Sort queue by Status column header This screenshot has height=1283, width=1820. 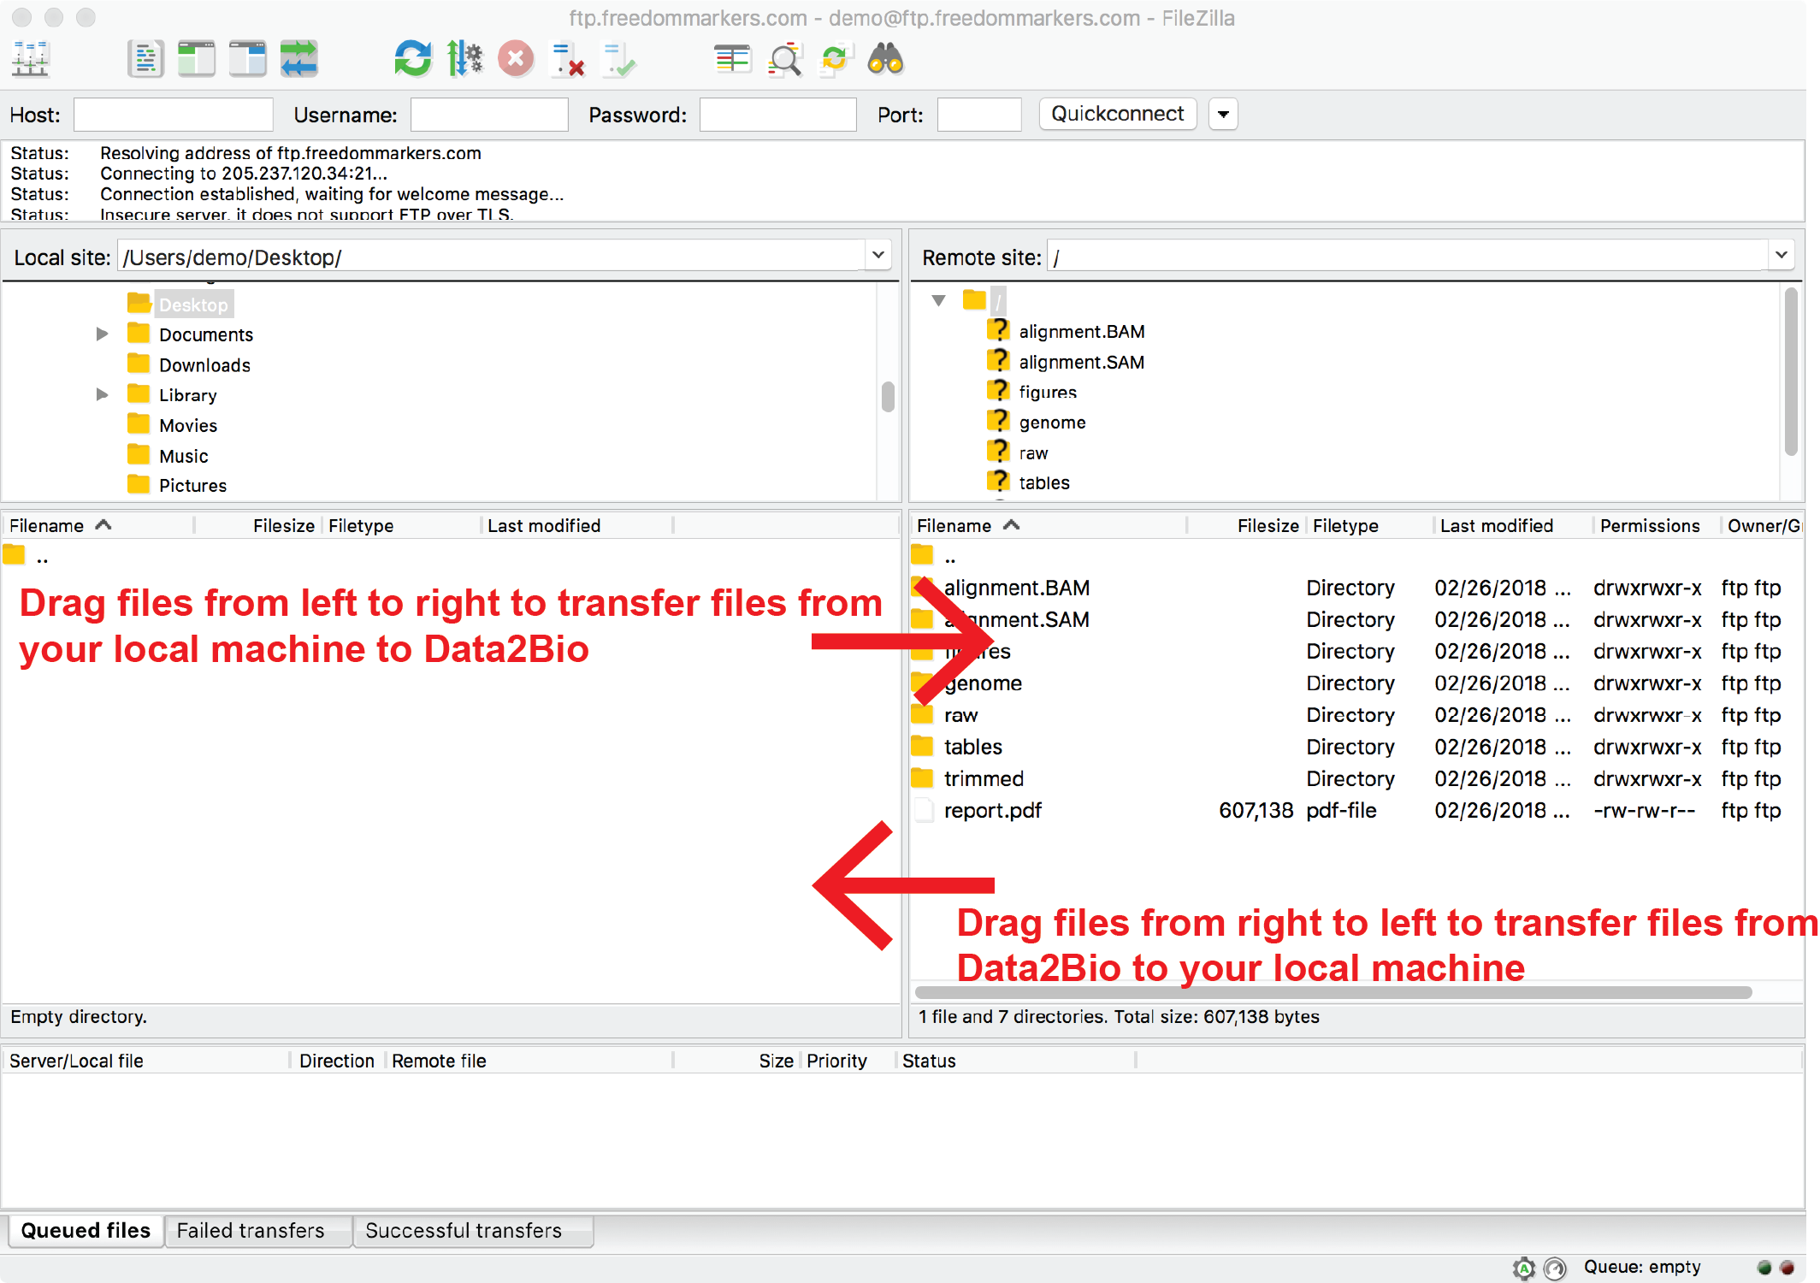1016,1061
